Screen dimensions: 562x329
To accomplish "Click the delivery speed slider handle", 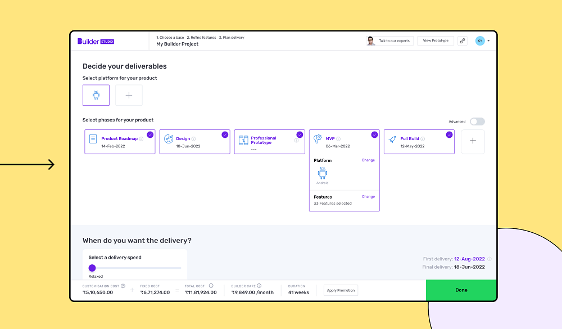I will (92, 268).
